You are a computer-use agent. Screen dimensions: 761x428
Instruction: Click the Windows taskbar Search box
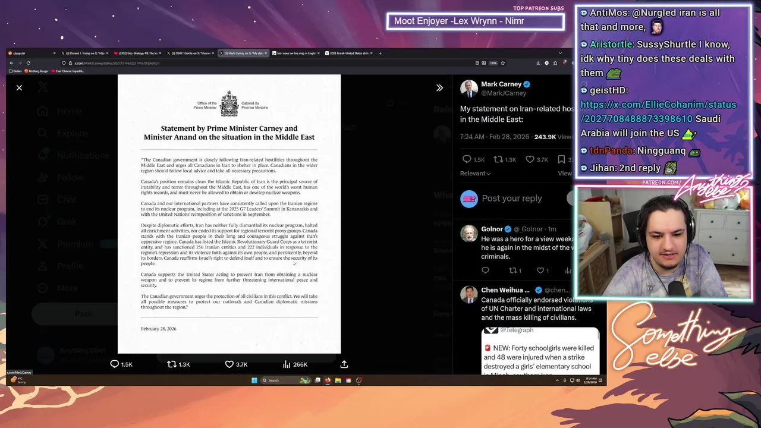click(286, 380)
